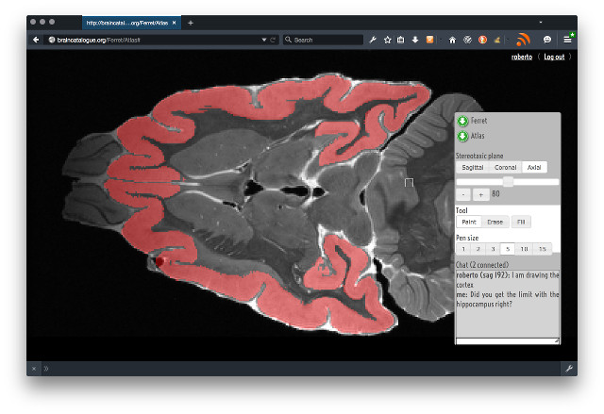Screen dimensions: 604x414
Task: Open the browser downloads arrow icon
Action: pyautogui.click(x=415, y=40)
